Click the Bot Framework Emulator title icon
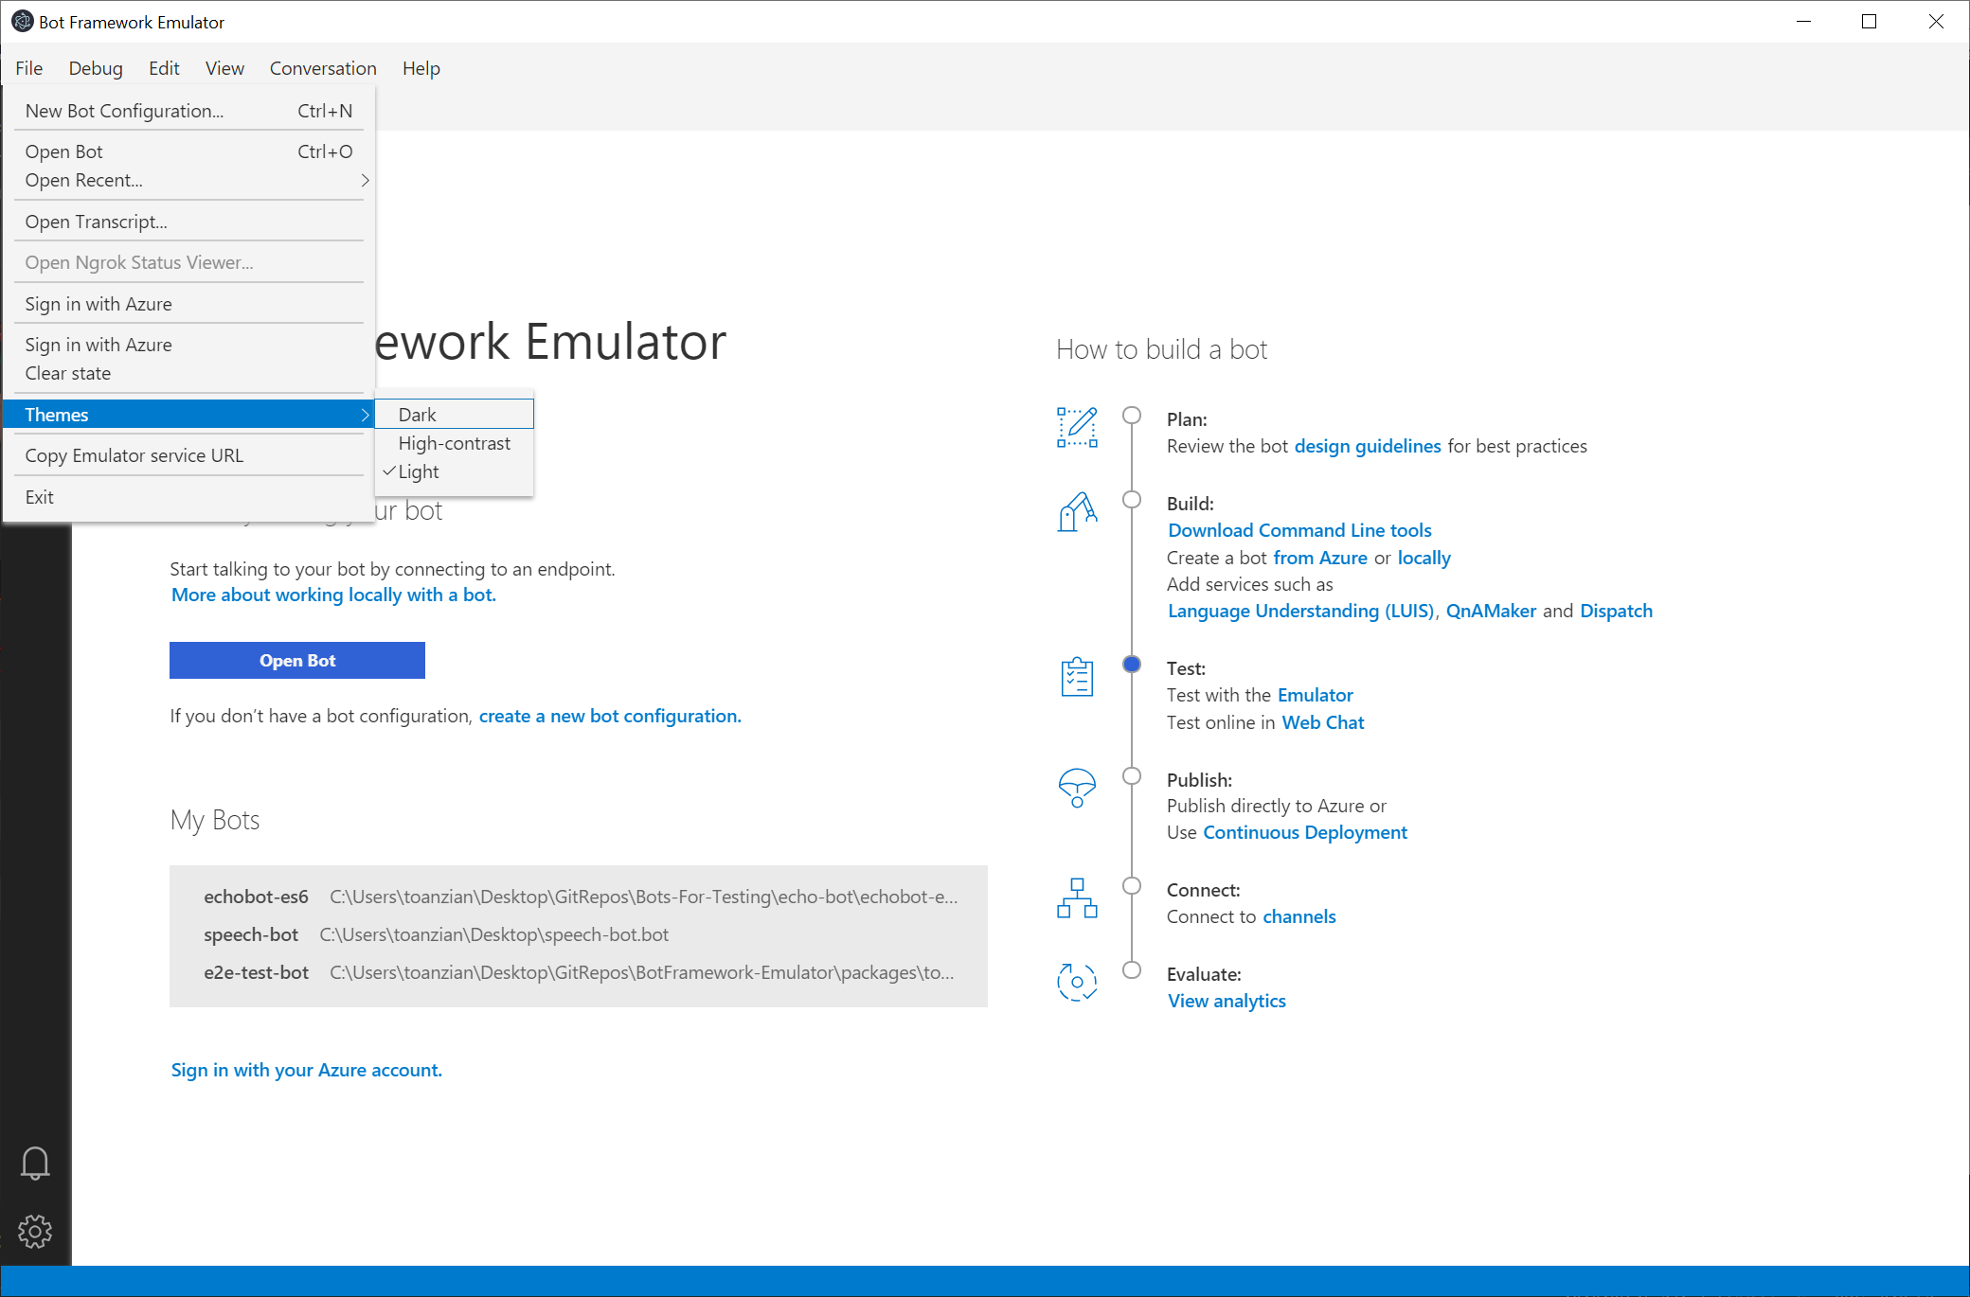This screenshot has height=1297, width=1970. pyautogui.click(x=22, y=22)
